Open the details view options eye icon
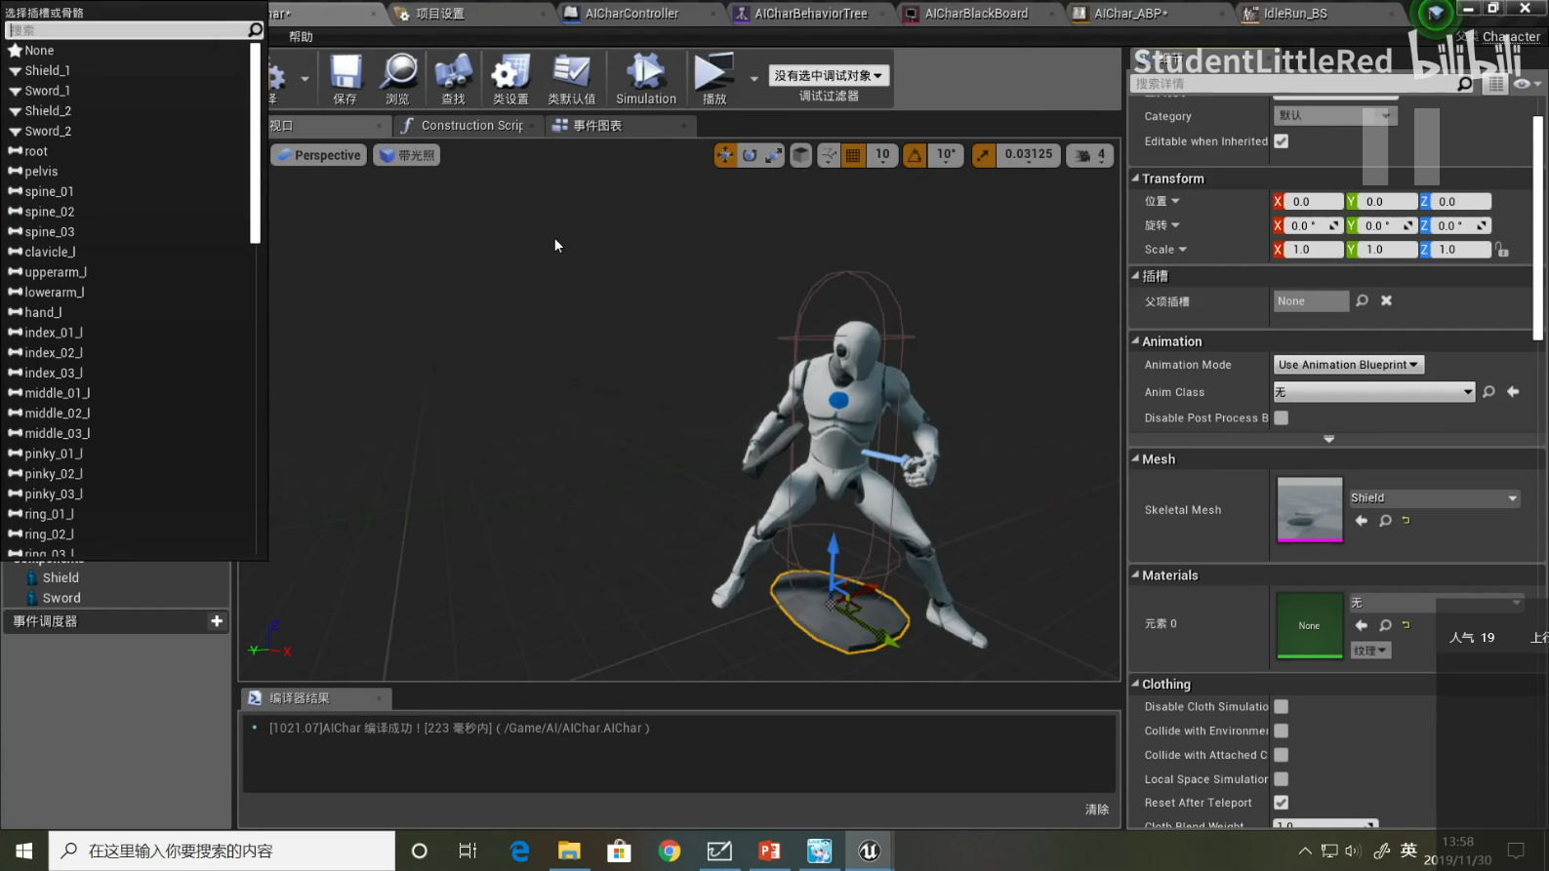This screenshot has height=871, width=1549. [1527, 84]
